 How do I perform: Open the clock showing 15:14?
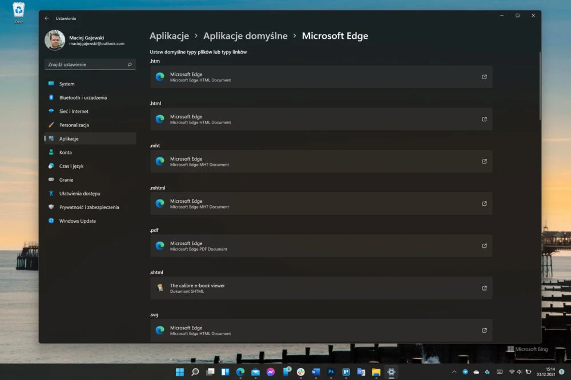point(545,371)
